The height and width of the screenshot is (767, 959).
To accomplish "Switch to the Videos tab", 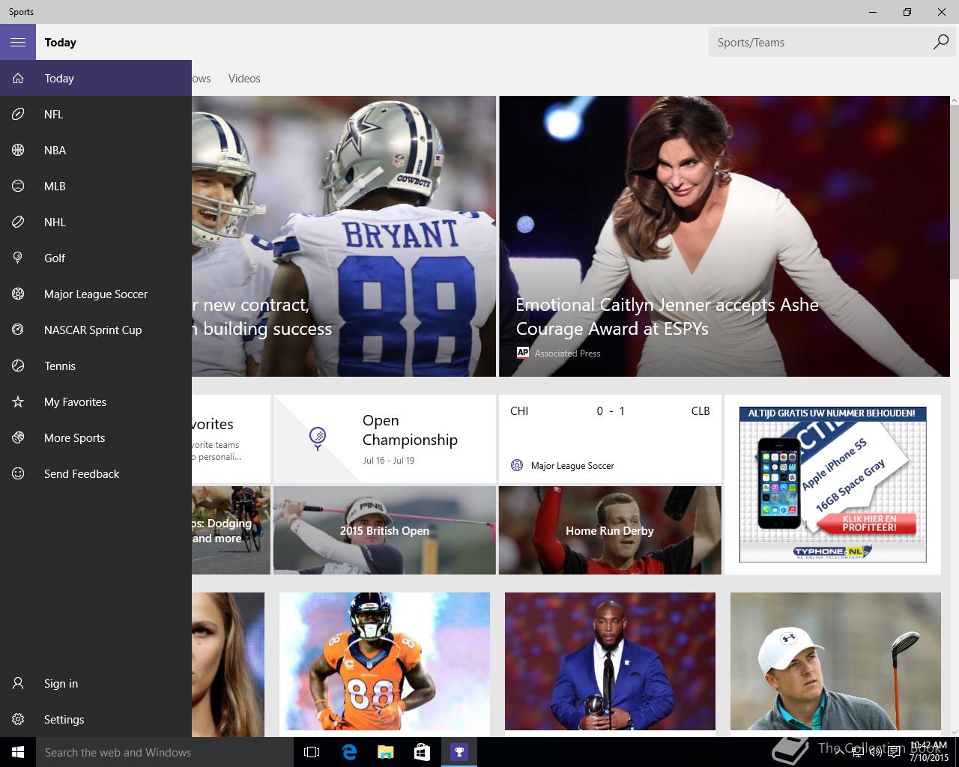I will [244, 78].
